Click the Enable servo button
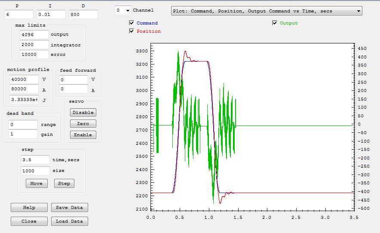This screenshot has width=380, height=233. tap(83, 135)
